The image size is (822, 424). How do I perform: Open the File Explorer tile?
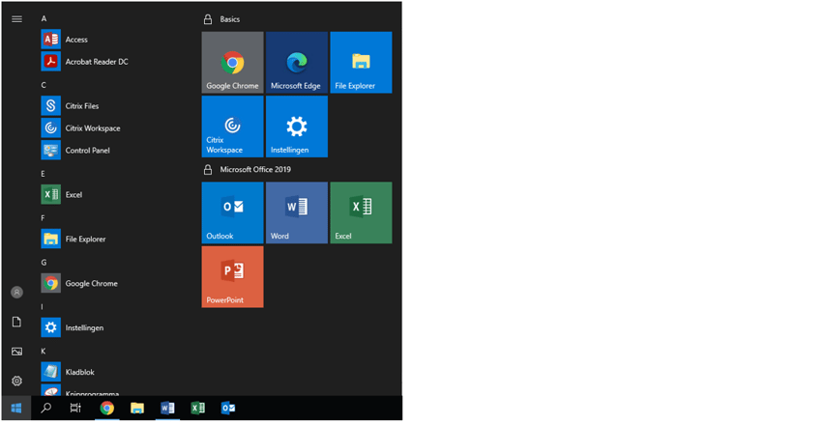pos(362,62)
